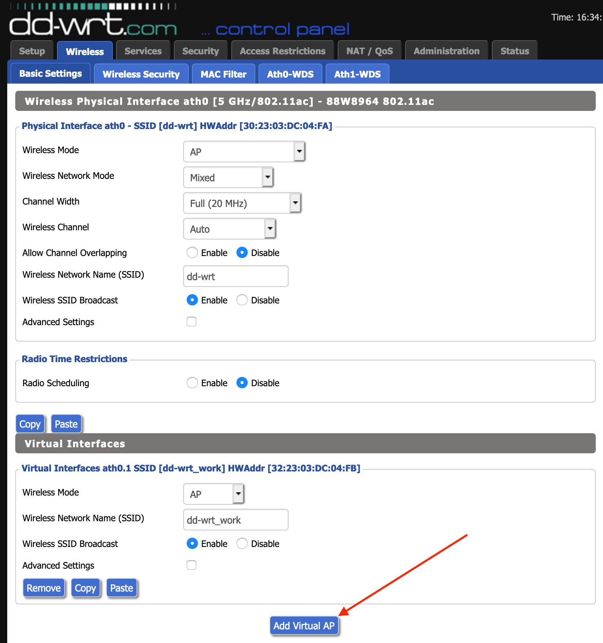Open the Channel Width dropdown
Viewport: 603px width, 643px height.
click(242, 203)
